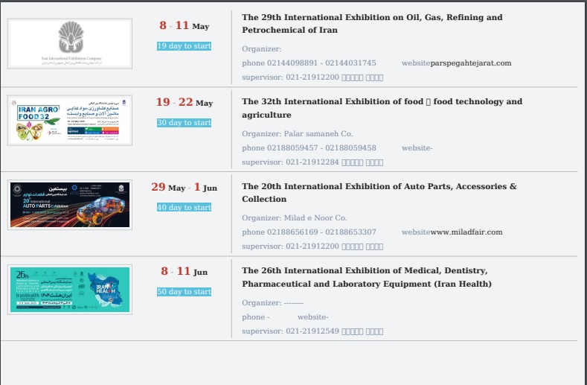The height and width of the screenshot is (385, 587).
Task: Click the '40 day to start' badge
Action: click(x=184, y=208)
